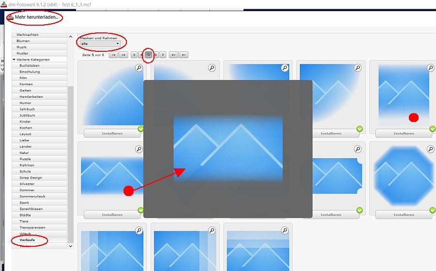Magnify the mask with left vertical stripes

click(139, 230)
